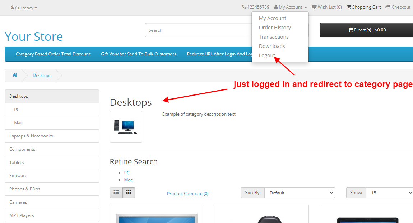Open Tablets category in sidebar

[52, 162]
